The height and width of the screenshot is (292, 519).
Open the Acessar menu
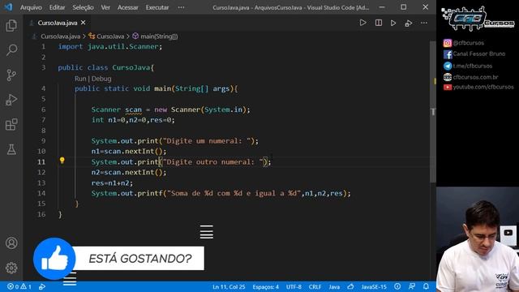tap(128, 7)
